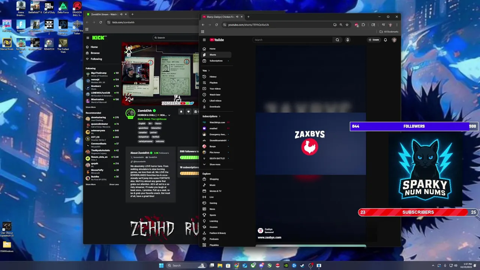This screenshot has width=480, height=270.
Task: Open YouTube History page
Action: click(216, 76)
